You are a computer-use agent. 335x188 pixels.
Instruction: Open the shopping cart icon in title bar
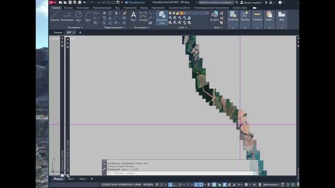pos(266,2)
